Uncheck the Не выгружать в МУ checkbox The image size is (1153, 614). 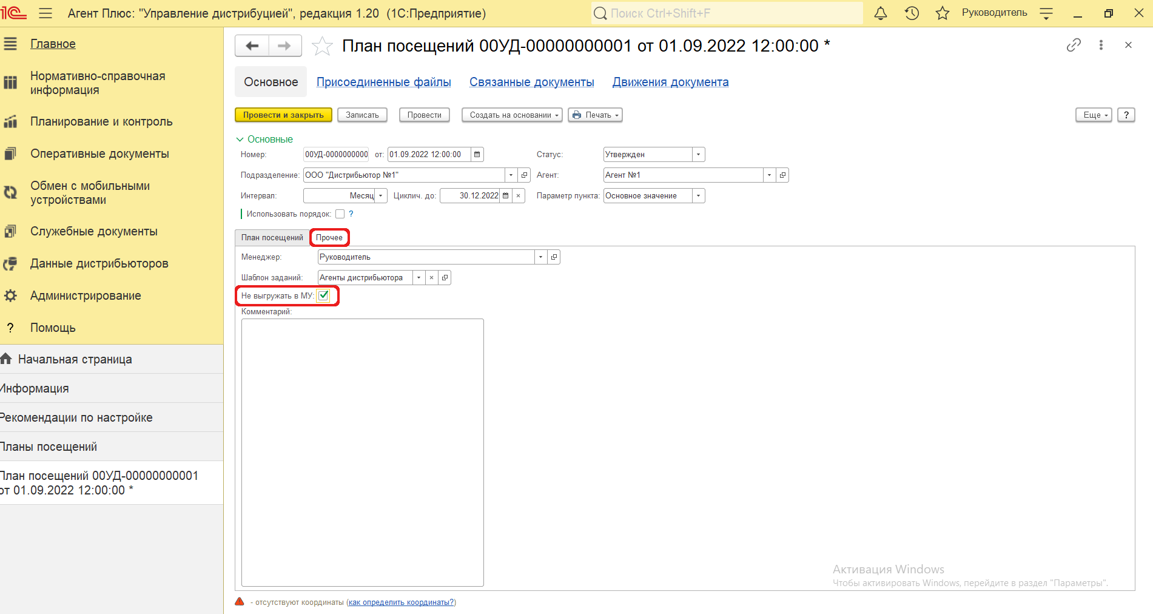(323, 295)
